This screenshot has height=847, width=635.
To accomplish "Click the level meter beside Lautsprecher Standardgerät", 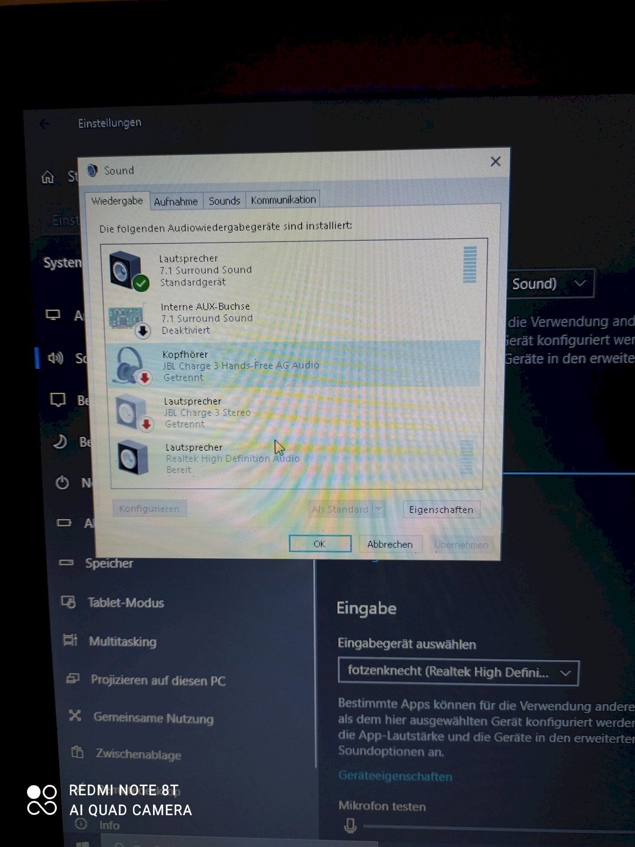I will [x=470, y=265].
